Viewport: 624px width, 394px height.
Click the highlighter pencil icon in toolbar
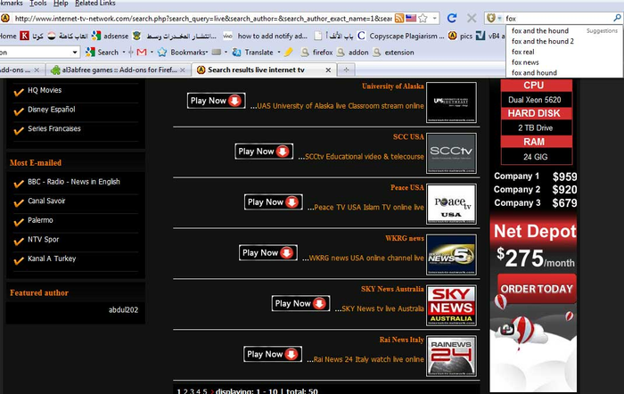[289, 52]
